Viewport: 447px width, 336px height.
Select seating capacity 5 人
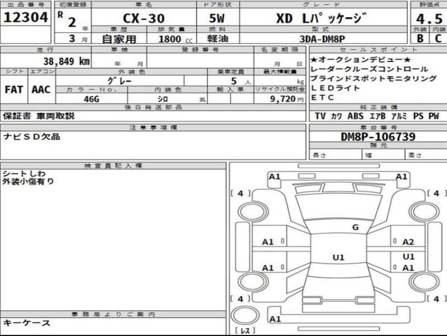point(241,81)
